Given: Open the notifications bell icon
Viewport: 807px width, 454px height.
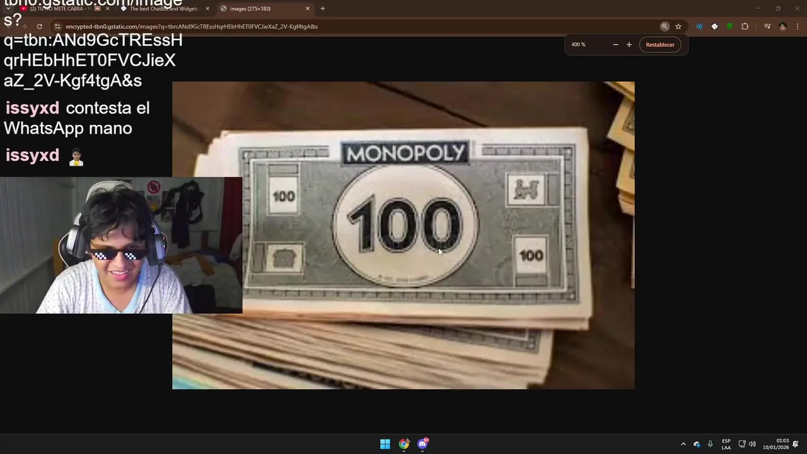Looking at the screenshot, I should pyautogui.click(x=796, y=445).
